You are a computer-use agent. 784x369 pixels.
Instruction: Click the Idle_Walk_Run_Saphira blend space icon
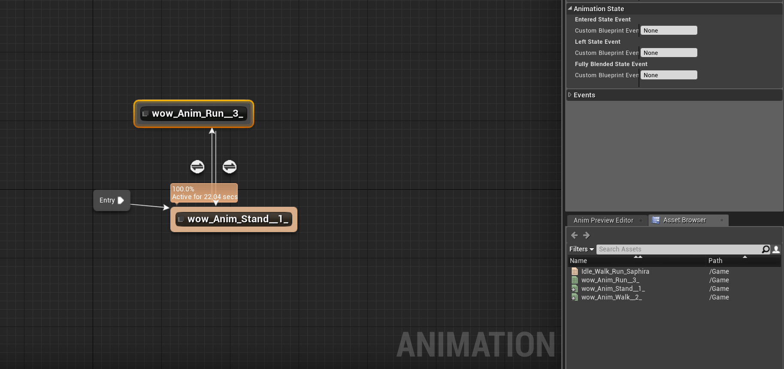(575, 272)
